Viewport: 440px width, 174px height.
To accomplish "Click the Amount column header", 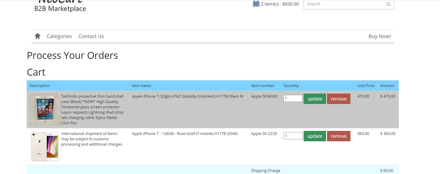I will tap(387, 86).
